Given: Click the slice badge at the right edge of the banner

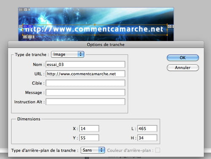Looking at the screenshot, I should pos(171,26).
